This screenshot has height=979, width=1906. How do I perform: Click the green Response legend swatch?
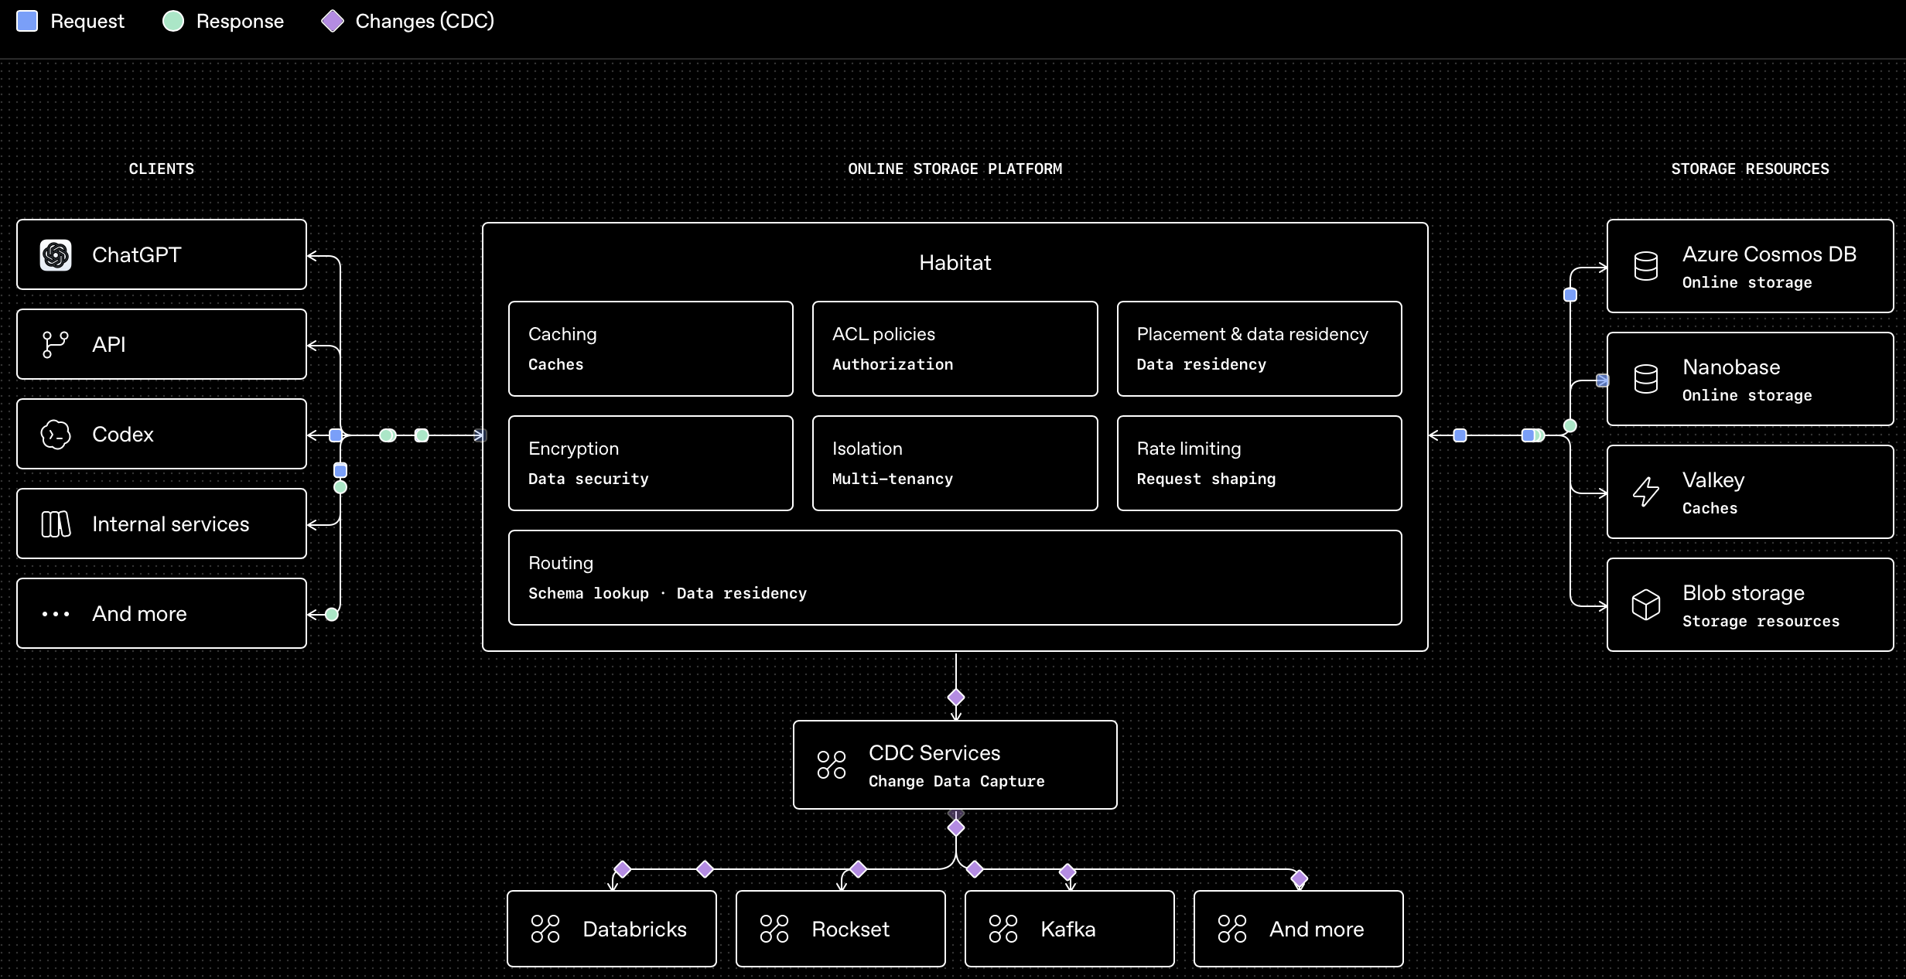(173, 21)
